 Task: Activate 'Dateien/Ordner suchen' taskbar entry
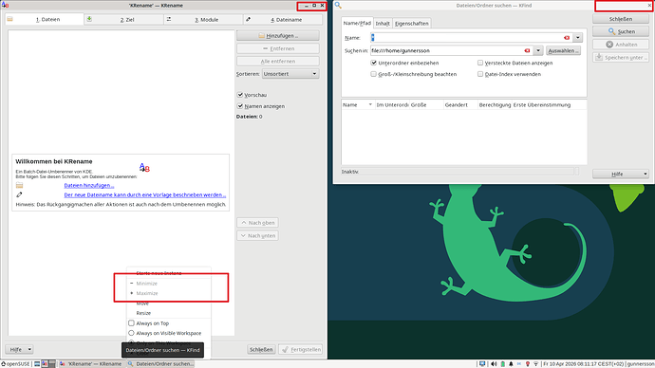tap(160, 364)
